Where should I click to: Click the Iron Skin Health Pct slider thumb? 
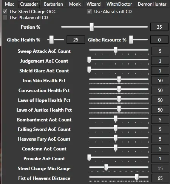click(119, 80)
